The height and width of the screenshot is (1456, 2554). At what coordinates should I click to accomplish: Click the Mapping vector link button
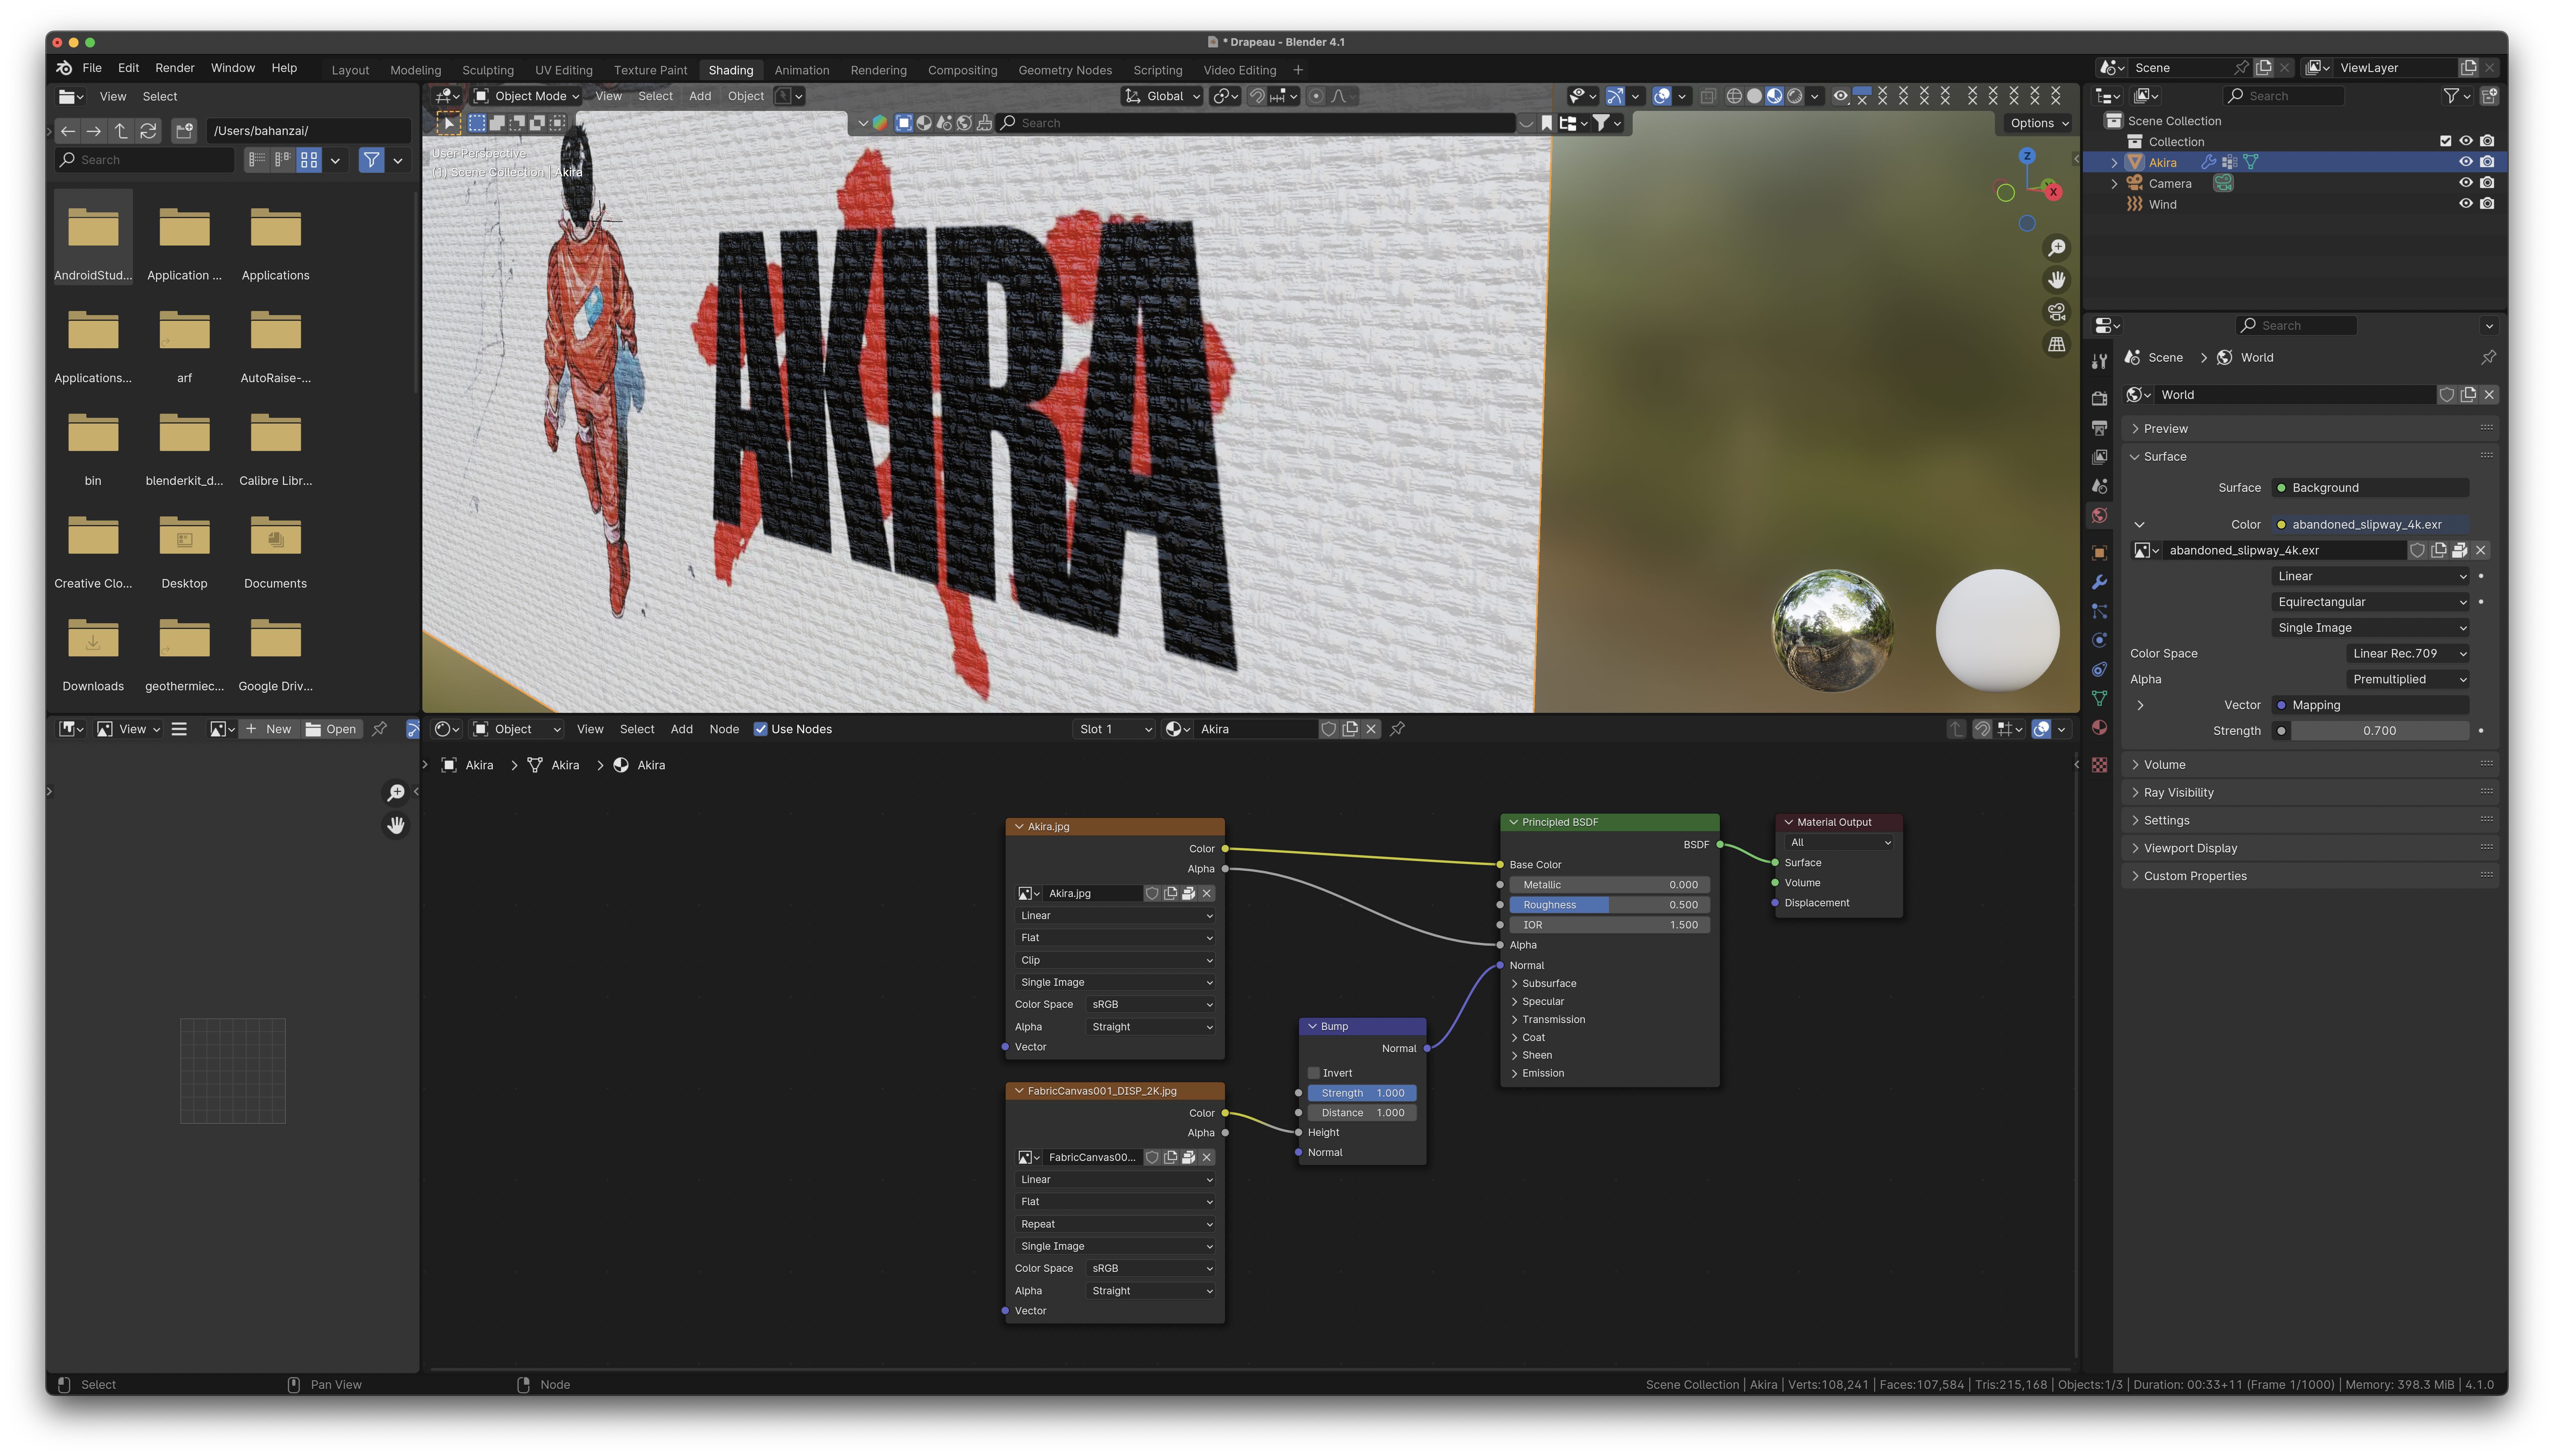(2370, 705)
